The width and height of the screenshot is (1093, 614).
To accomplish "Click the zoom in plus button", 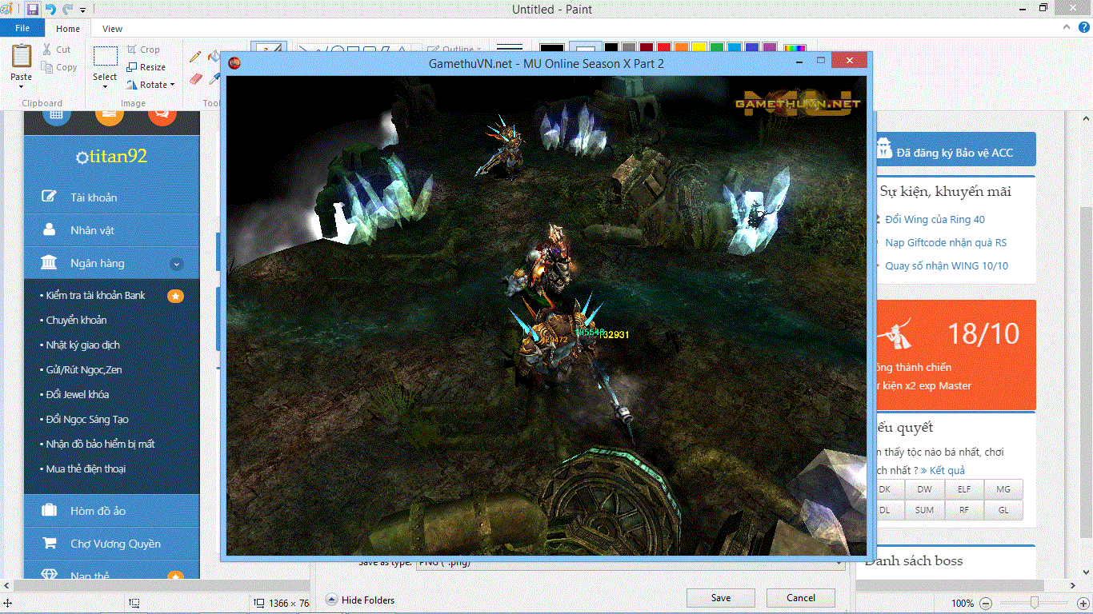I will pos(1083,604).
